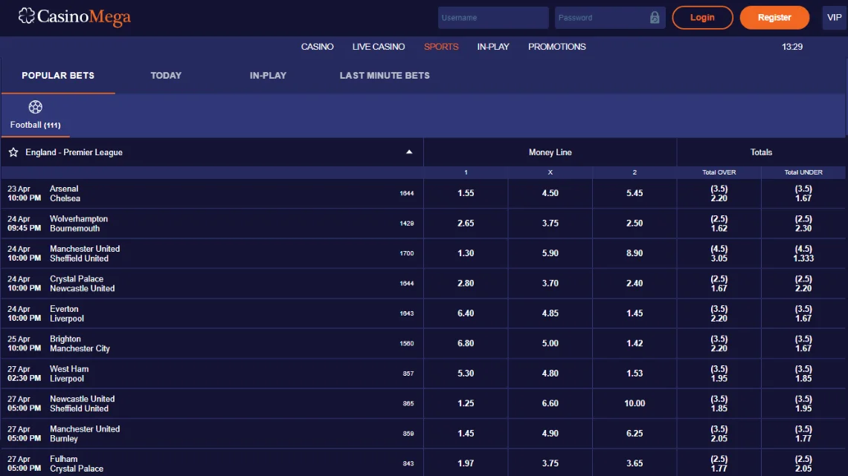Select Under 4.5 at 1.333
The width and height of the screenshot is (848, 476).
803,253
